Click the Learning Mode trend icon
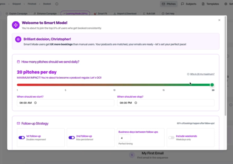 pyautogui.click(x=64, y=14)
